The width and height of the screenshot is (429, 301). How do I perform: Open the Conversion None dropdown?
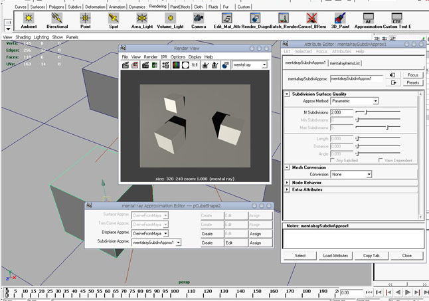(351, 174)
